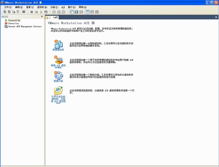Click the Console View toolbar icon

[97, 12]
